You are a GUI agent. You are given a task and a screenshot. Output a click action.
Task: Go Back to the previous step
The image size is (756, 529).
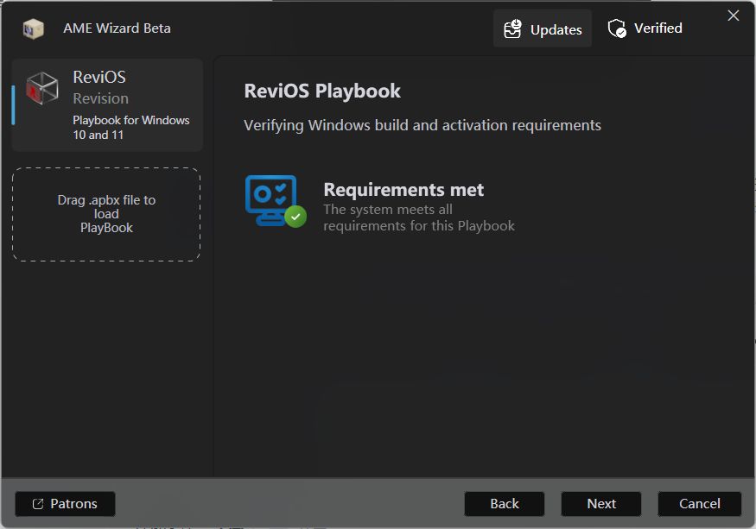tap(505, 504)
